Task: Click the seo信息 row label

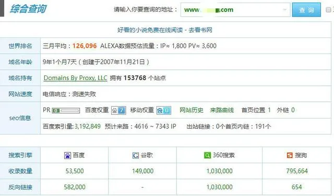Action: pos(20,118)
